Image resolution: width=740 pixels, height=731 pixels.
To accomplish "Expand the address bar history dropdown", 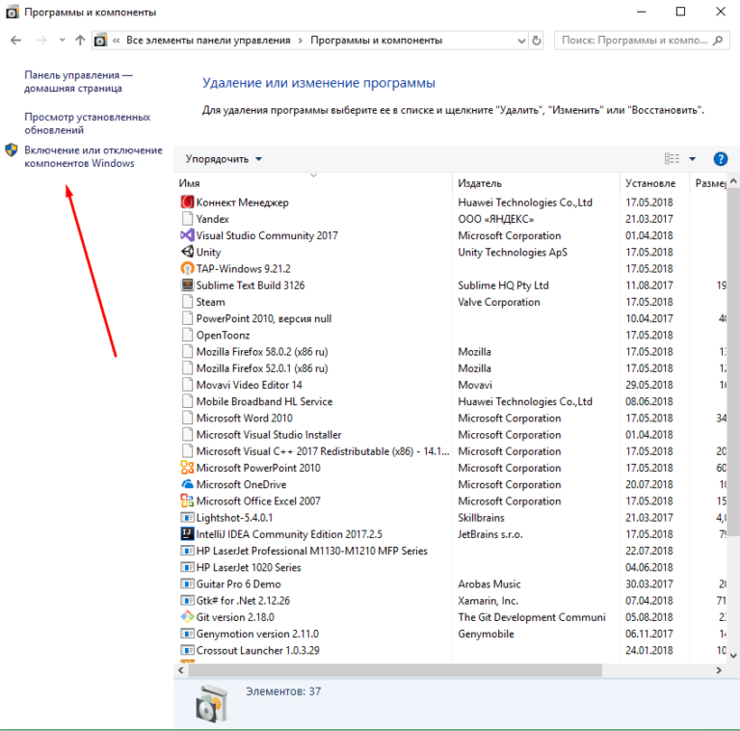I will [x=521, y=41].
